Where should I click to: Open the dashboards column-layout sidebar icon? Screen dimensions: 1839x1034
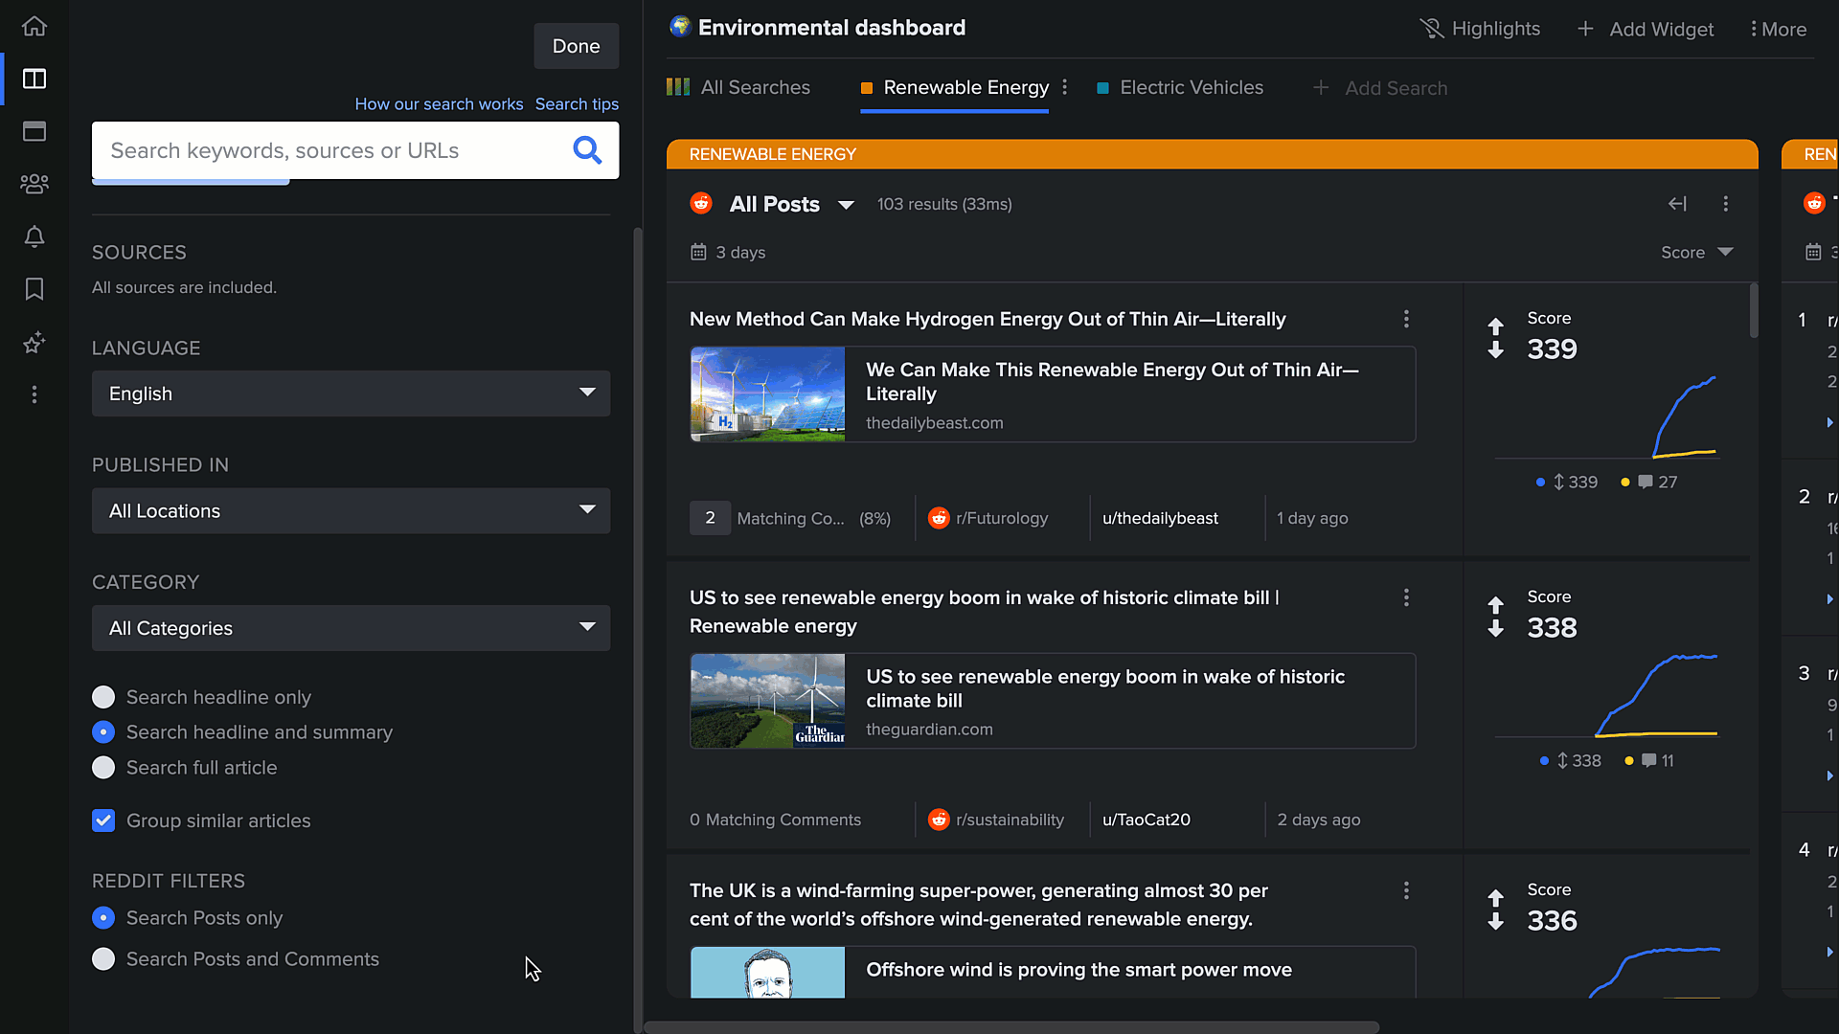point(34,79)
